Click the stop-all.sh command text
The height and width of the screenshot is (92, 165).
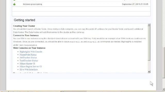93,42
